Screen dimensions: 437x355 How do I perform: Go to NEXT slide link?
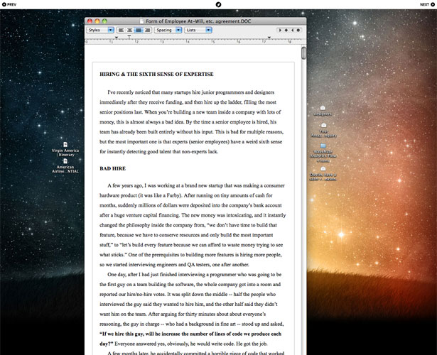tap(427, 4)
